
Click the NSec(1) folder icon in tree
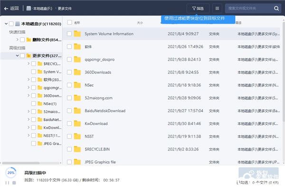(x=40, y=104)
